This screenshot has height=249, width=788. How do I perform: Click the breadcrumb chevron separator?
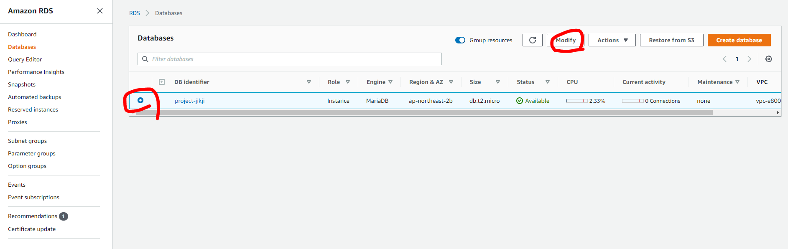coord(147,13)
